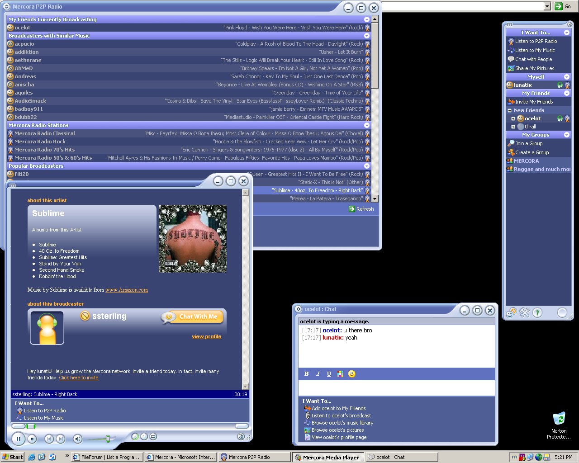This screenshot has height=463, width=579.
Task: Select broadcaster aetherane in the list
Action: [x=189, y=60]
